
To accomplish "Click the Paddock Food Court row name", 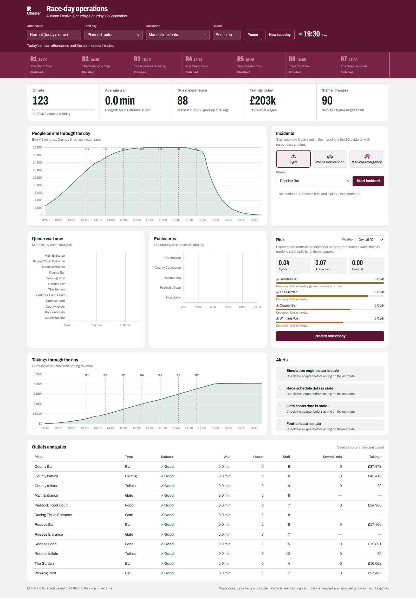I will pos(51,505).
